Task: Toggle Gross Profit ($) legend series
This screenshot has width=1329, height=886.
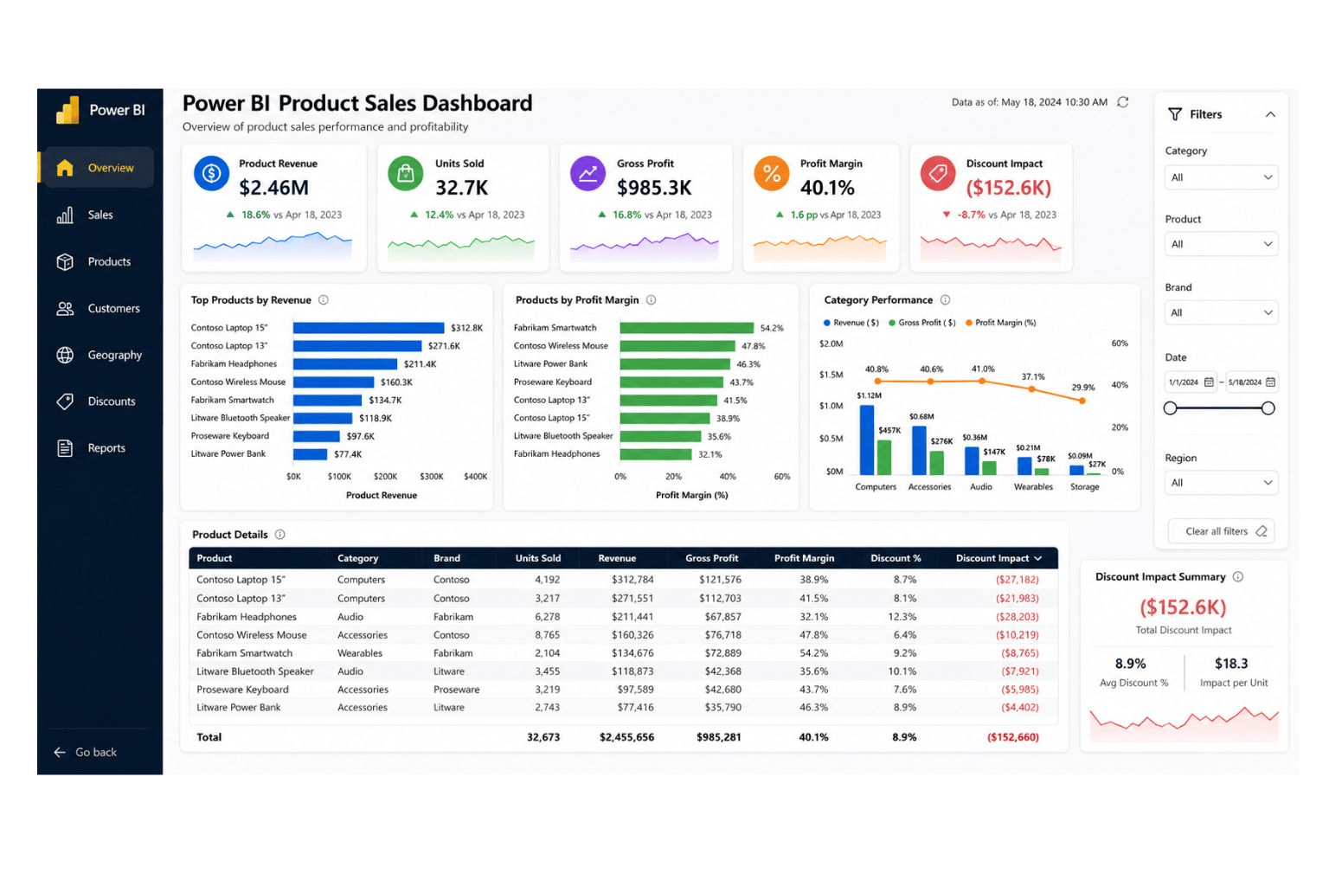Action: [x=922, y=323]
